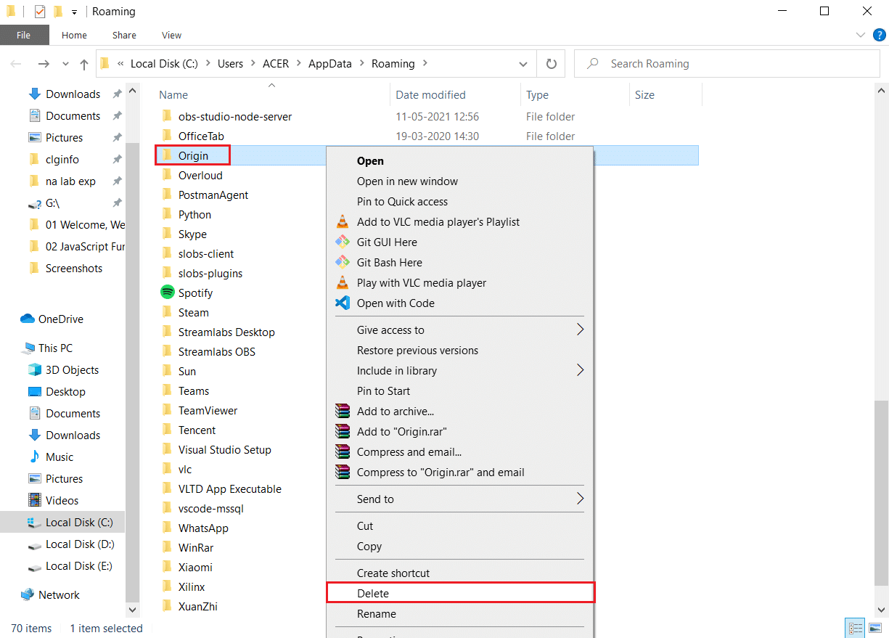
Task: Navigate up to AppData with the up arrow
Action: coord(84,64)
